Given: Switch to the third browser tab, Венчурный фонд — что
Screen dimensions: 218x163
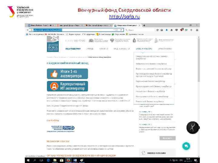Looking at the screenshot, I should point(98,25).
